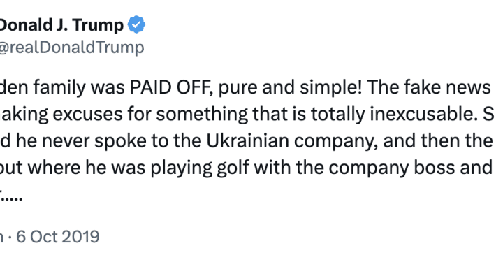The width and height of the screenshot is (496, 262).
Task: Click the dot separator before the date
Action: tap(10, 238)
